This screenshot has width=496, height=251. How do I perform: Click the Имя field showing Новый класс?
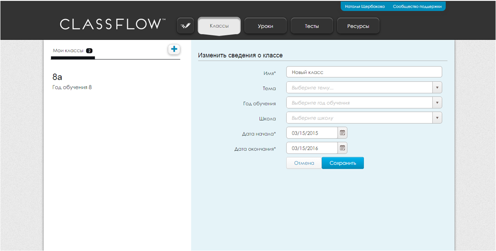click(x=364, y=72)
